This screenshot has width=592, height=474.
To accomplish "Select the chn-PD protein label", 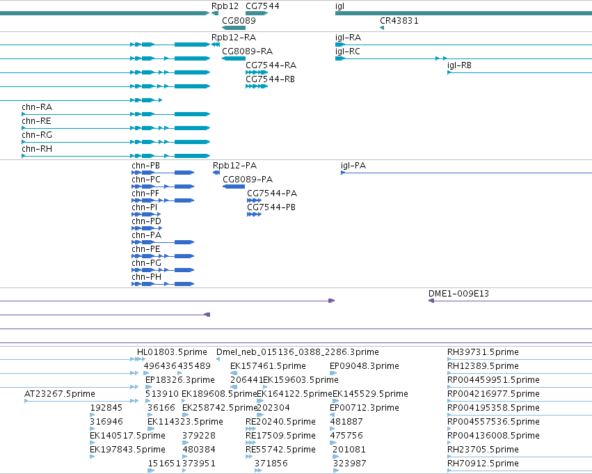I will click(147, 222).
